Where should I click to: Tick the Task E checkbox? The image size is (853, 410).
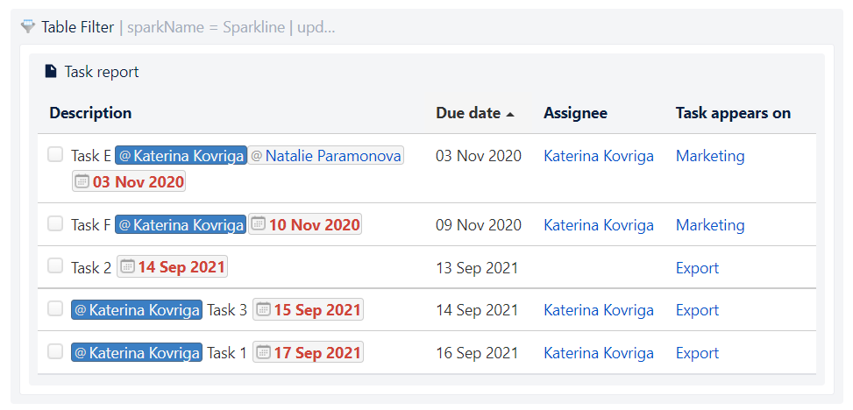(55, 155)
